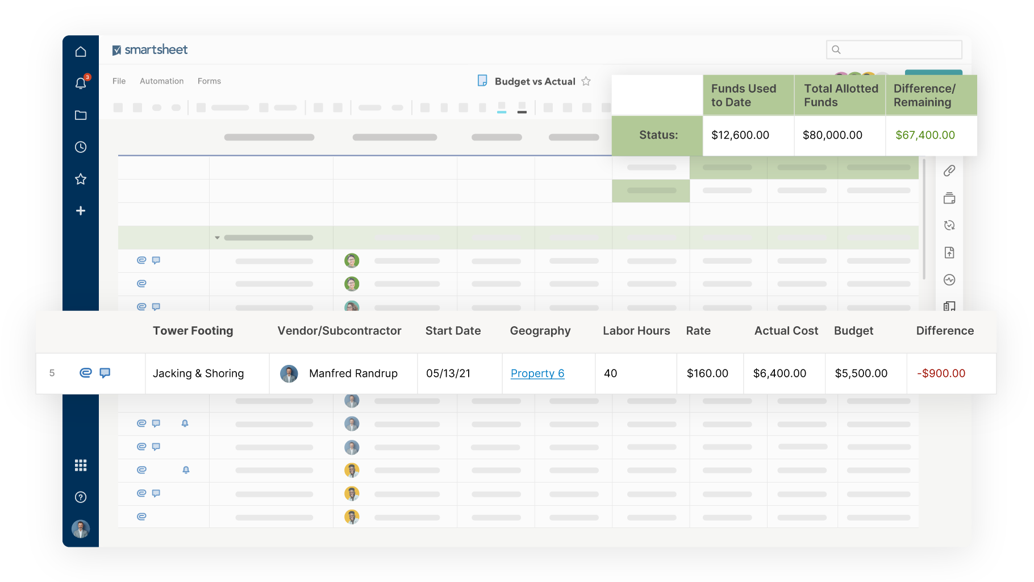Open the app launcher grid icon

click(x=81, y=465)
